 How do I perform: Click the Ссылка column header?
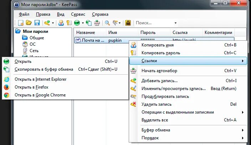pos(186,32)
